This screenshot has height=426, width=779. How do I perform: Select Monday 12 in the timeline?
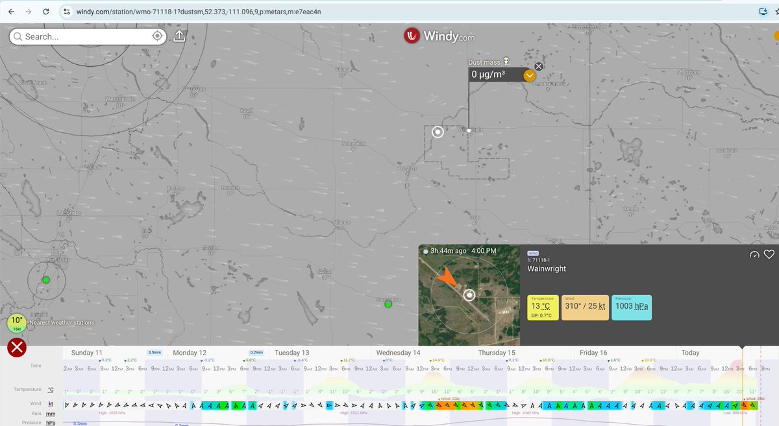coord(189,353)
